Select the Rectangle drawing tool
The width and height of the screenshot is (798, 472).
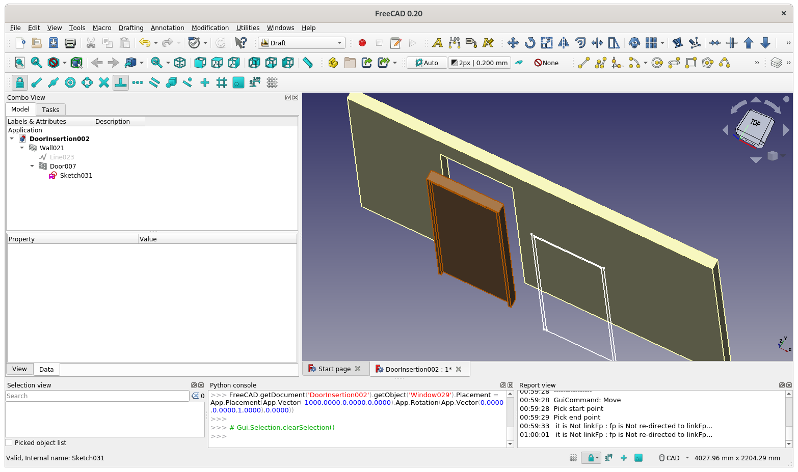690,62
